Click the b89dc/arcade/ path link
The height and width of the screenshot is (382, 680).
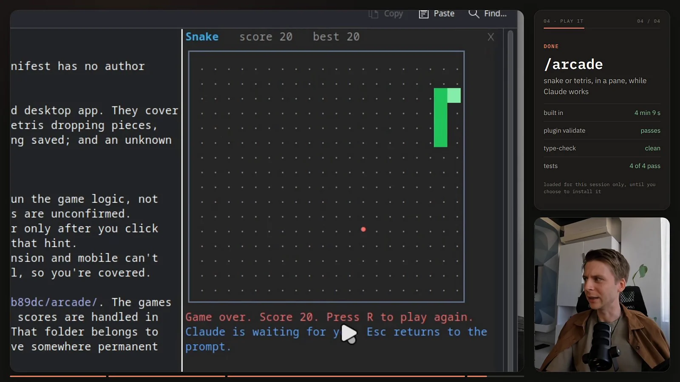[54, 302]
